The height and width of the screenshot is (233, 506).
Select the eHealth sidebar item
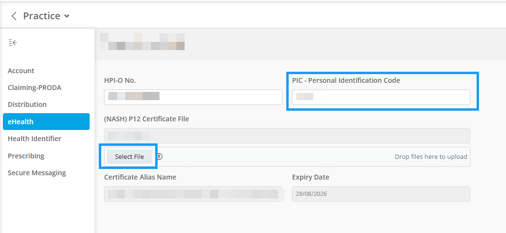pos(46,121)
